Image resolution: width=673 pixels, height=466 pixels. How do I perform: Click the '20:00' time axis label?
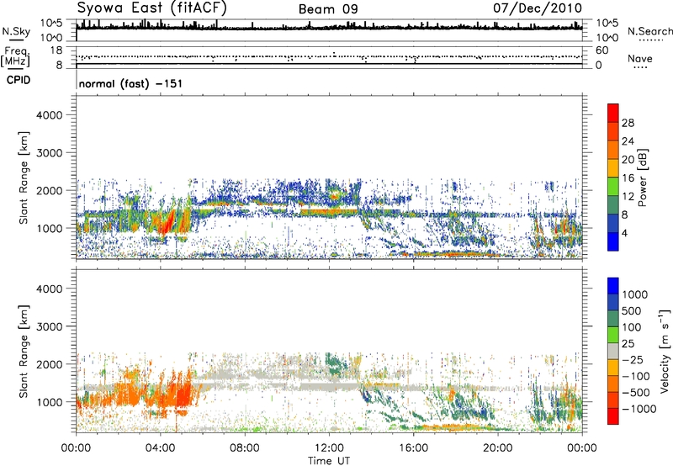tap(498, 448)
